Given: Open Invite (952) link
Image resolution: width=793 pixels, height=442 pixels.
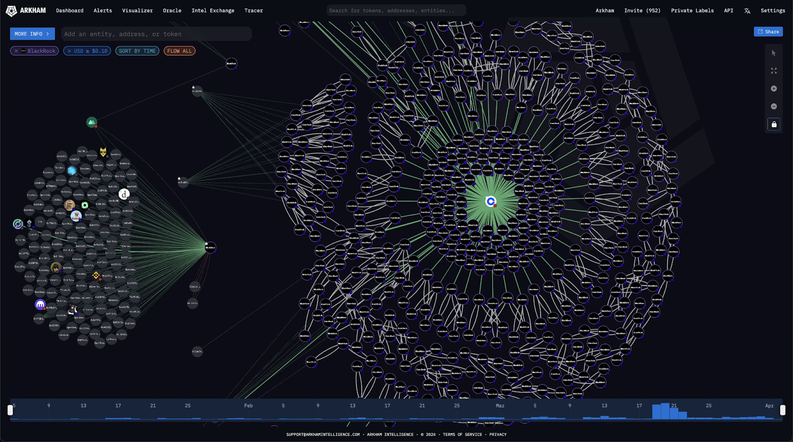Looking at the screenshot, I should tap(642, 10).
